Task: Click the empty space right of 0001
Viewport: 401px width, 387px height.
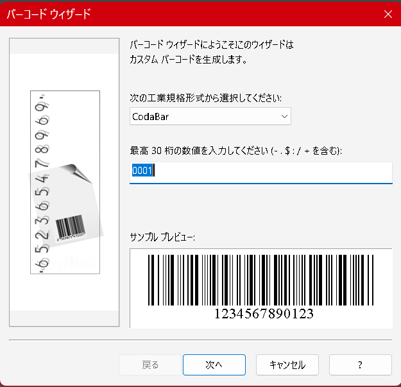Action: click(x=276, y=171)
